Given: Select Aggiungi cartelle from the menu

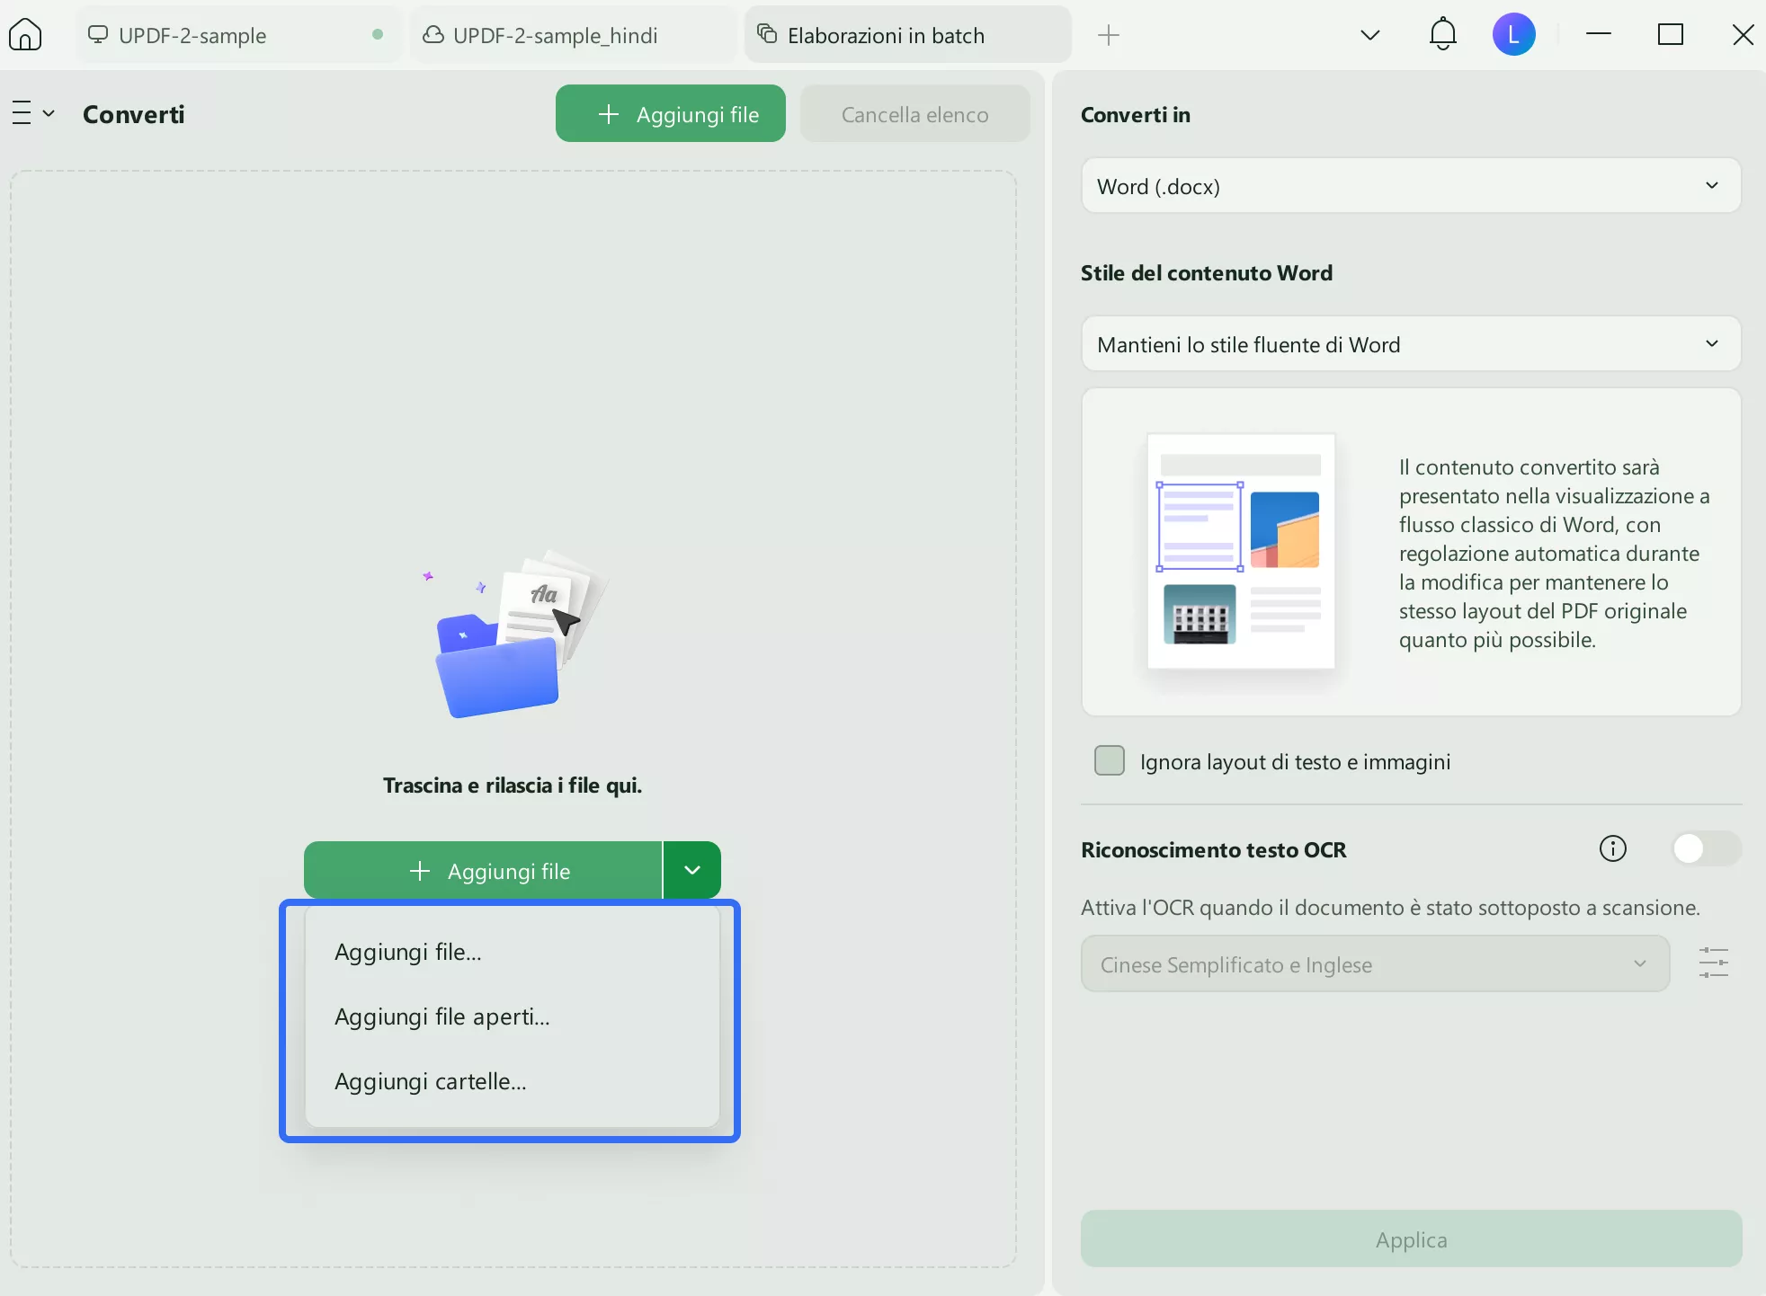Looking at the screenshot, I should coord(430,1082).
